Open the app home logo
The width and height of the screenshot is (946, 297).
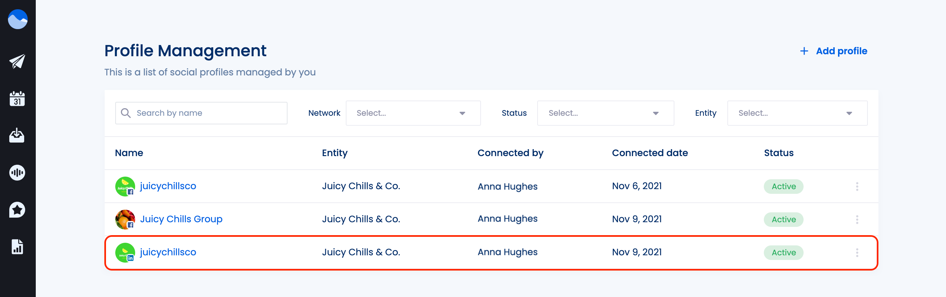click(18, 19)
